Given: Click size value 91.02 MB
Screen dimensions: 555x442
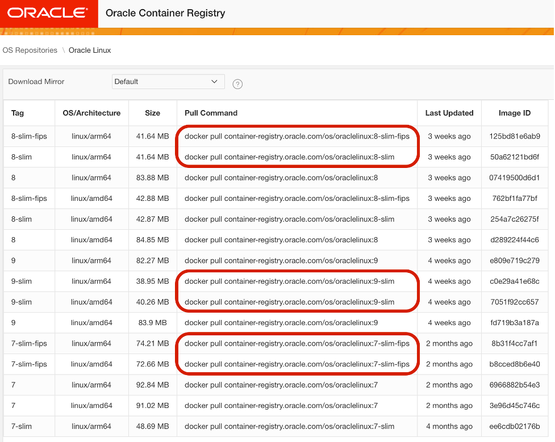Looking at the screenshot, I should click(153, 406).
